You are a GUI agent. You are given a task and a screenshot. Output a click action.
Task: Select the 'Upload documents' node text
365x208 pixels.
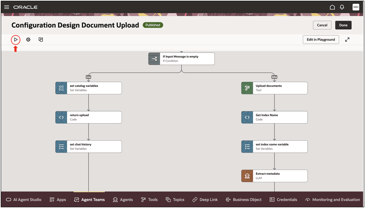pyautogui.click(x=269, y=86)
